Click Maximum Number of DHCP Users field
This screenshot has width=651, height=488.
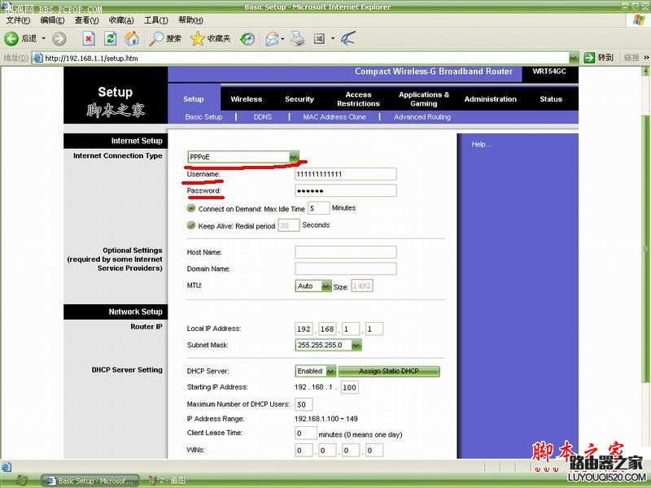pyautogui.click(x=304, y=404)
